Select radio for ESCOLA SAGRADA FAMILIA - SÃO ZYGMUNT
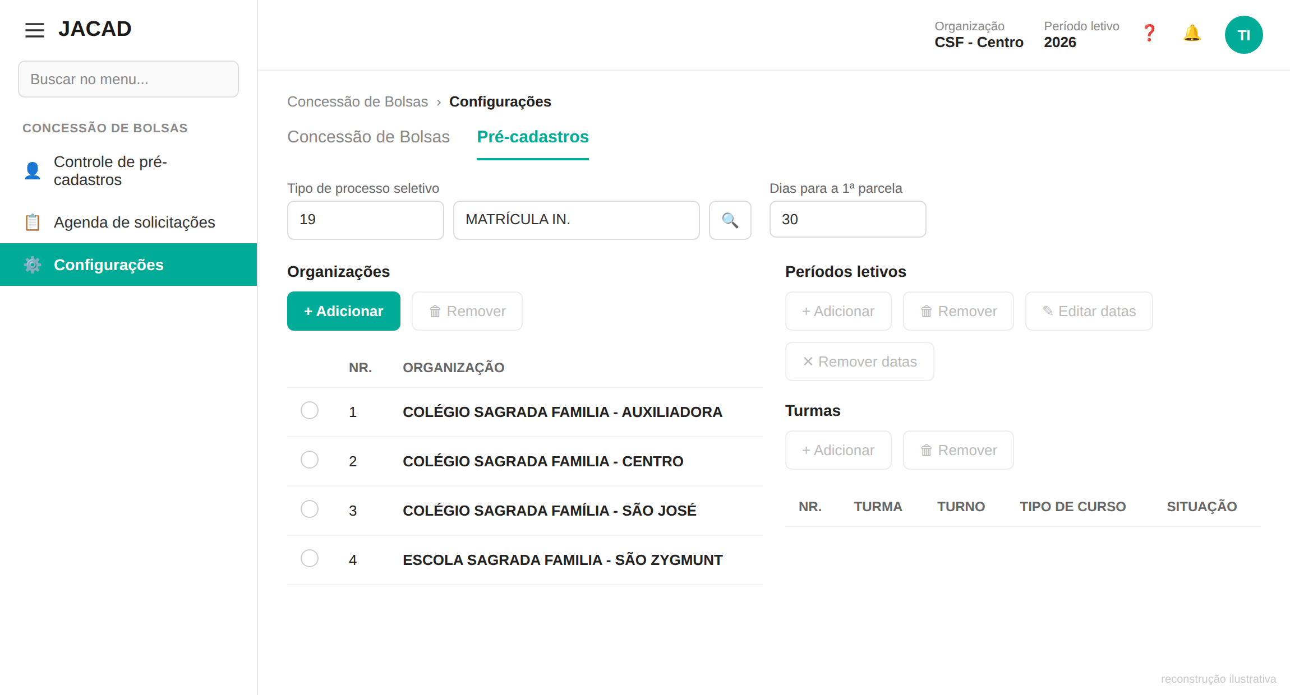Image resolution: width=1290 pixels, height=695 pixels. click(x=310, y=558)
